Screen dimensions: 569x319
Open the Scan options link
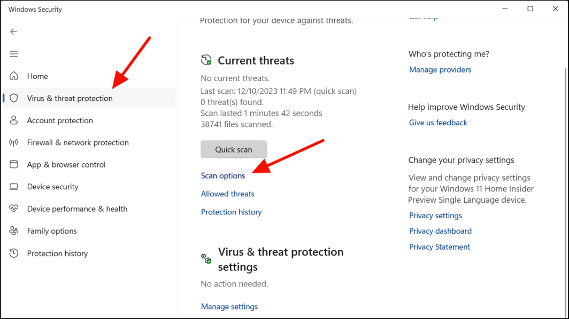coord(223,176)
